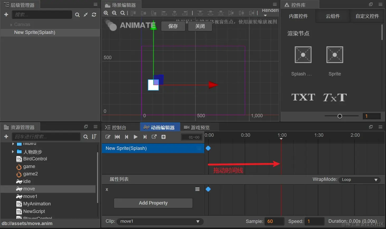Open the Render mode dropdown in the scene editor

(270, 12)
